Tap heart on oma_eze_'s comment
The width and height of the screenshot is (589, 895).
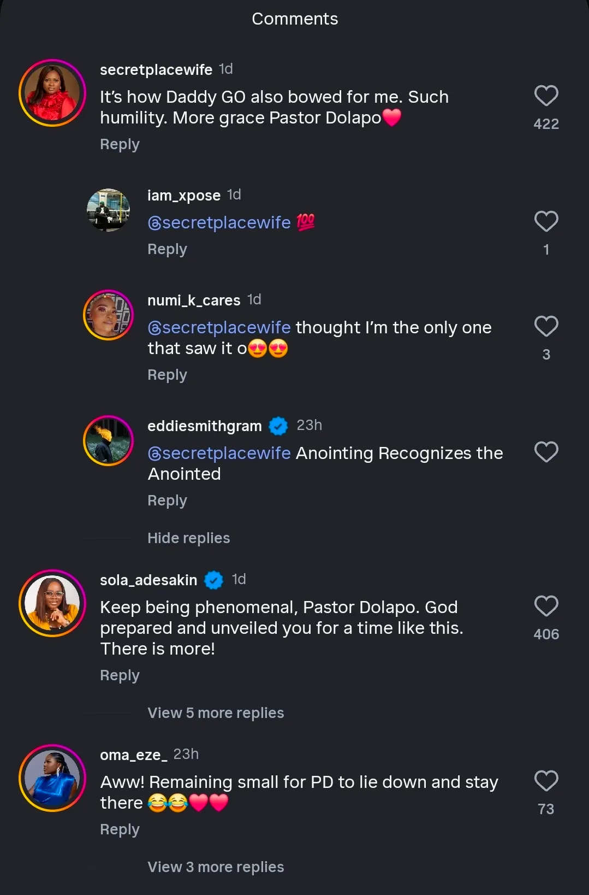(546, 781)
